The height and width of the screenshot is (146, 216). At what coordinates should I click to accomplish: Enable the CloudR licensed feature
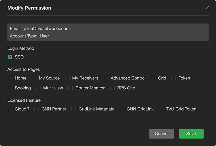(10, 109)
